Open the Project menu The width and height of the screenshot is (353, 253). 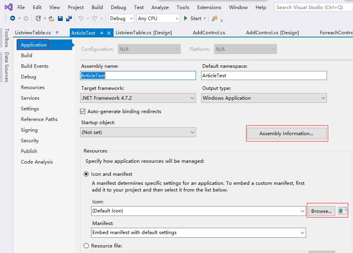76,7
